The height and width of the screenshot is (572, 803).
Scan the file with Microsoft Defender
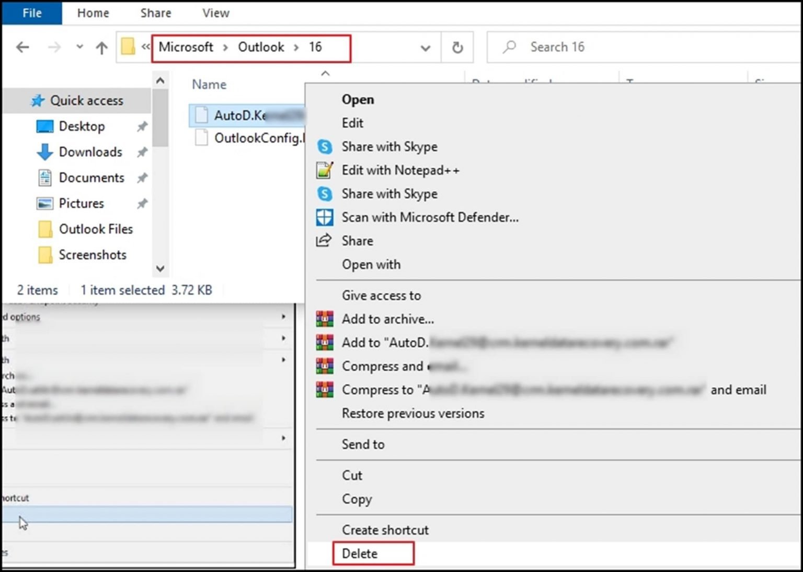coord(430,217)
